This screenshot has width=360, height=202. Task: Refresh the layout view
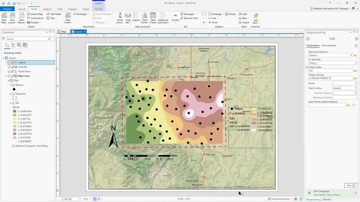click(301, 199)
